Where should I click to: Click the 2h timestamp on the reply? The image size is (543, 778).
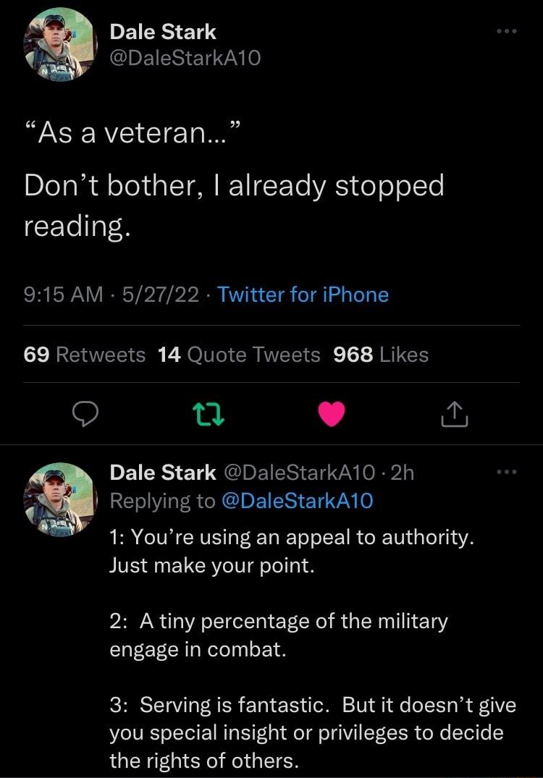402,473
